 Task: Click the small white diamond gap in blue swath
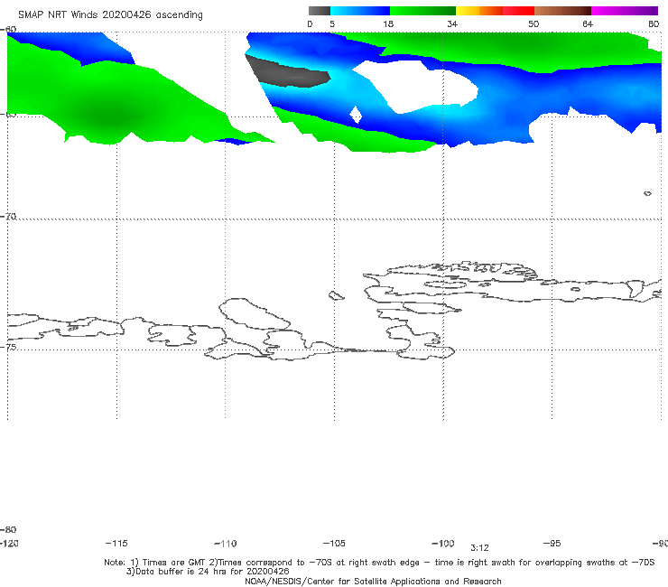[356, 115]
